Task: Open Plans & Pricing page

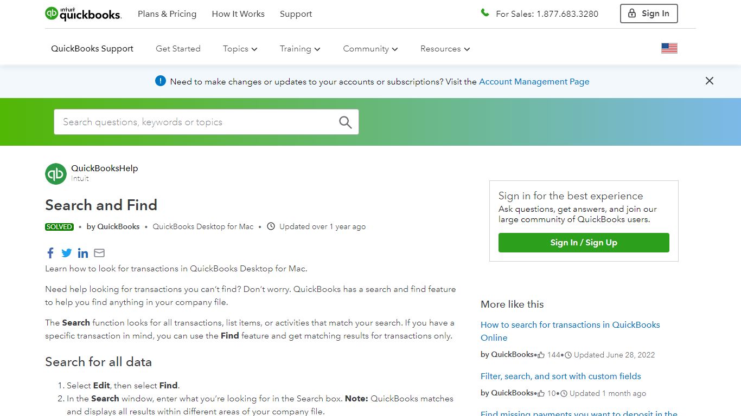Action: 167,14
